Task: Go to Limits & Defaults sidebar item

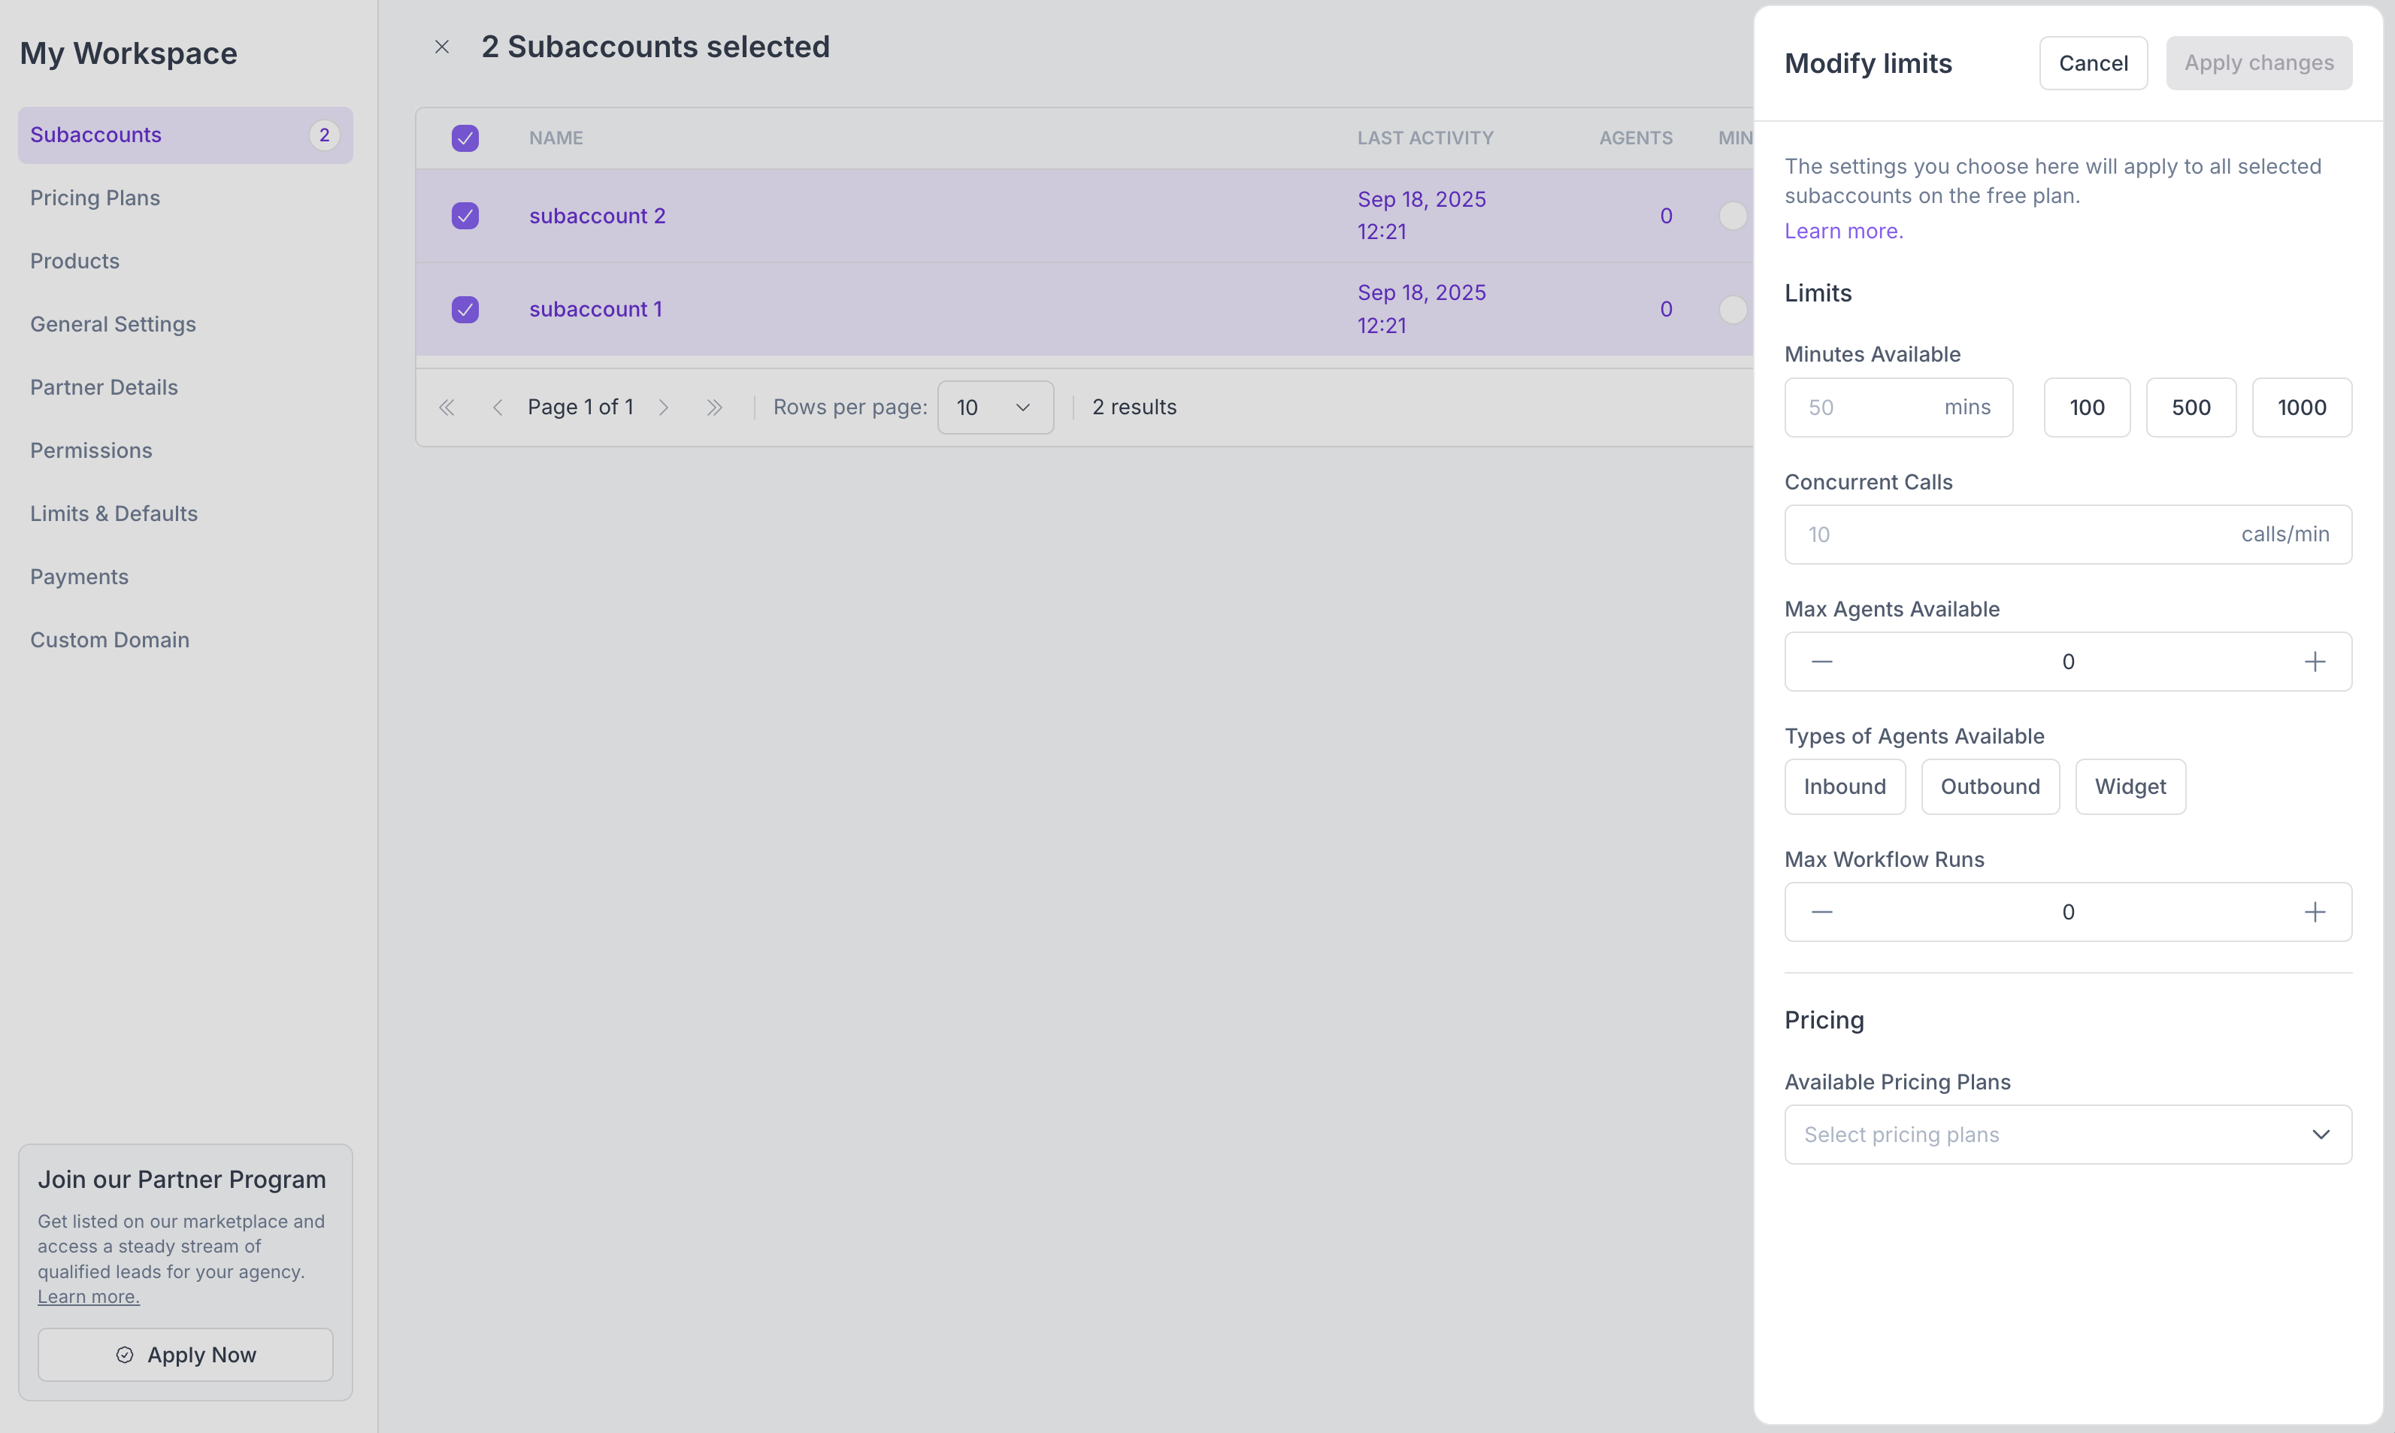Action: click(114, 514)
